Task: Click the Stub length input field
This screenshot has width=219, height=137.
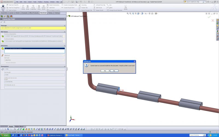Action: [34, 75]
